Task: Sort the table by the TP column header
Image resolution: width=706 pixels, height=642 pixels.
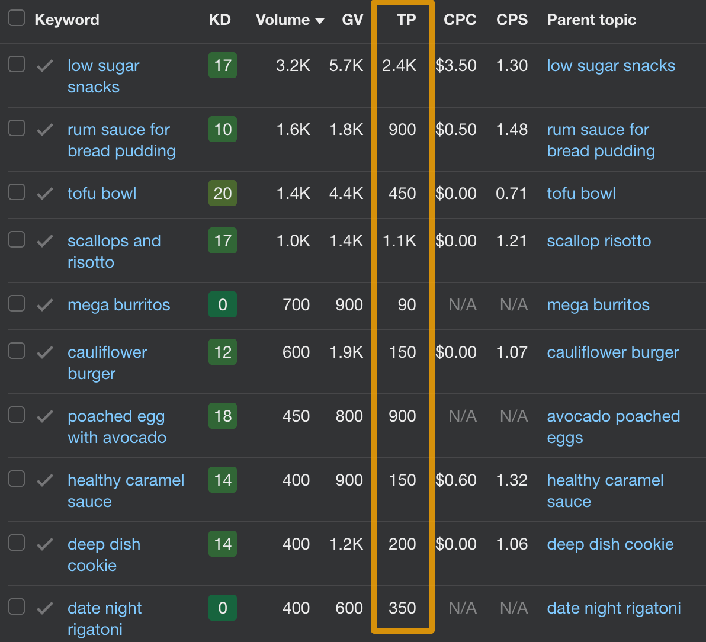Action: pos(406,20)
